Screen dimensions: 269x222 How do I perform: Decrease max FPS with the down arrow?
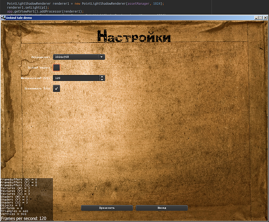click(102, 79)
